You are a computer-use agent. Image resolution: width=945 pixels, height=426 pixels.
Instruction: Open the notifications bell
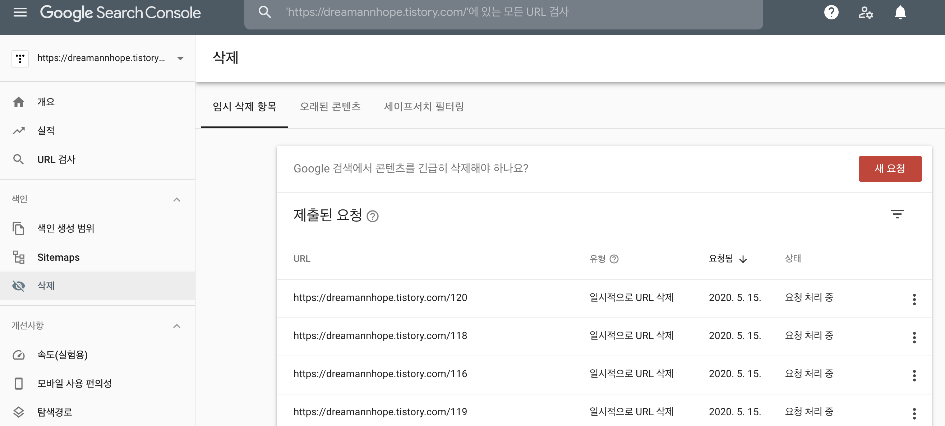tap(900, 12)
